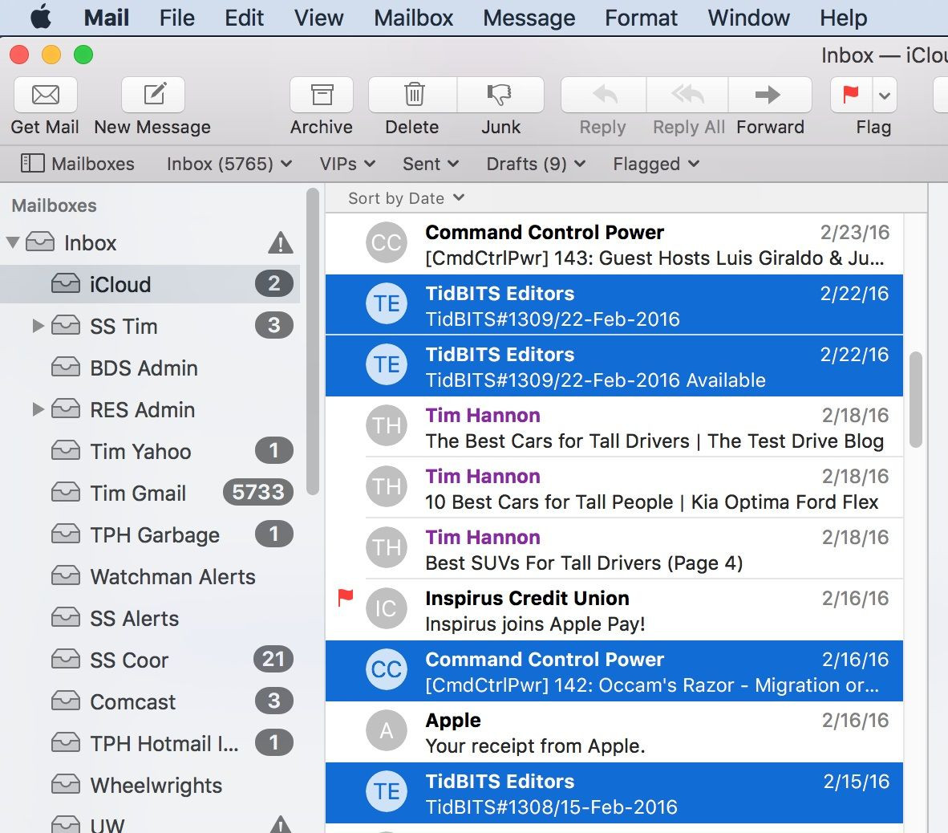The height and width of the screenshot is (833, 948).
Task: Click the red flag on Inspirus message
Action: pos(345,597)
